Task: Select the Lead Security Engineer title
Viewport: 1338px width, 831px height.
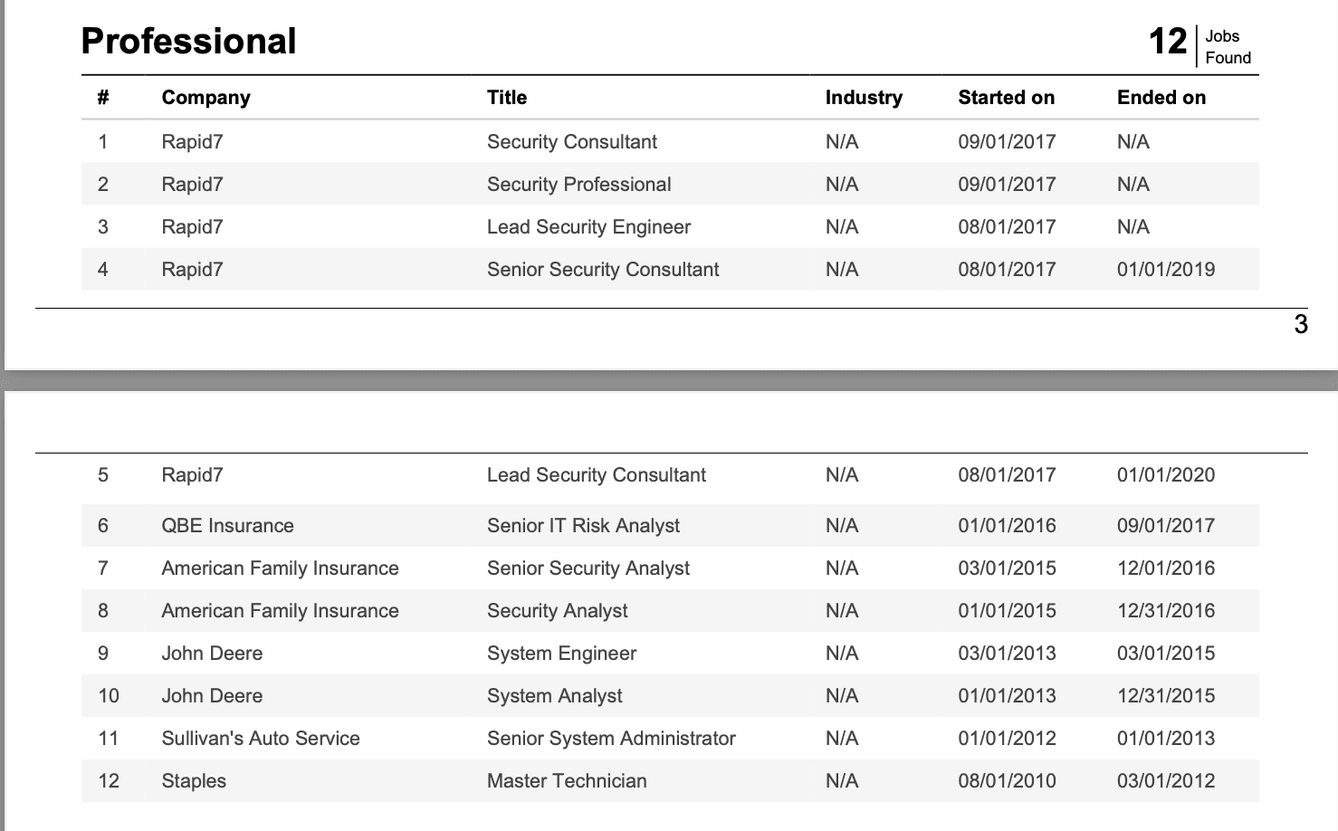Action: pyautogui.click(x=588, y=227)
